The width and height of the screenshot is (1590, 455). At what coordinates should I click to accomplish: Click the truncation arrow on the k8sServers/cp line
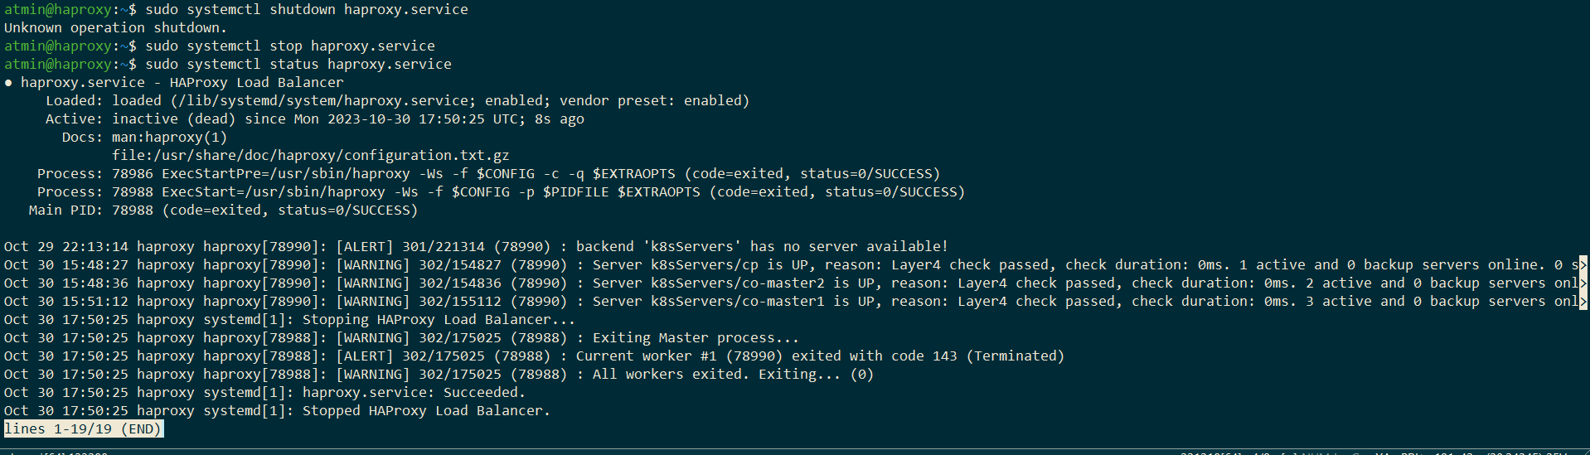(x=1583, y=265)
